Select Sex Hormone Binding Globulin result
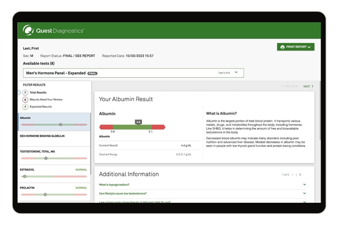338x225 pixels. (42, 136)
